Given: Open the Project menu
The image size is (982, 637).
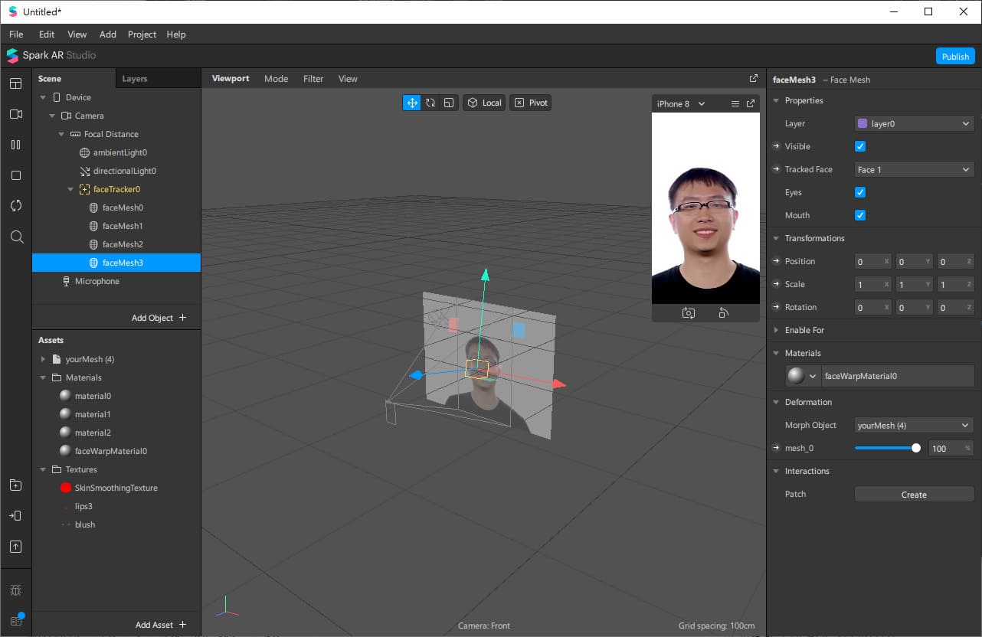Looking at the screenshot, I should [x=142, y=34].
